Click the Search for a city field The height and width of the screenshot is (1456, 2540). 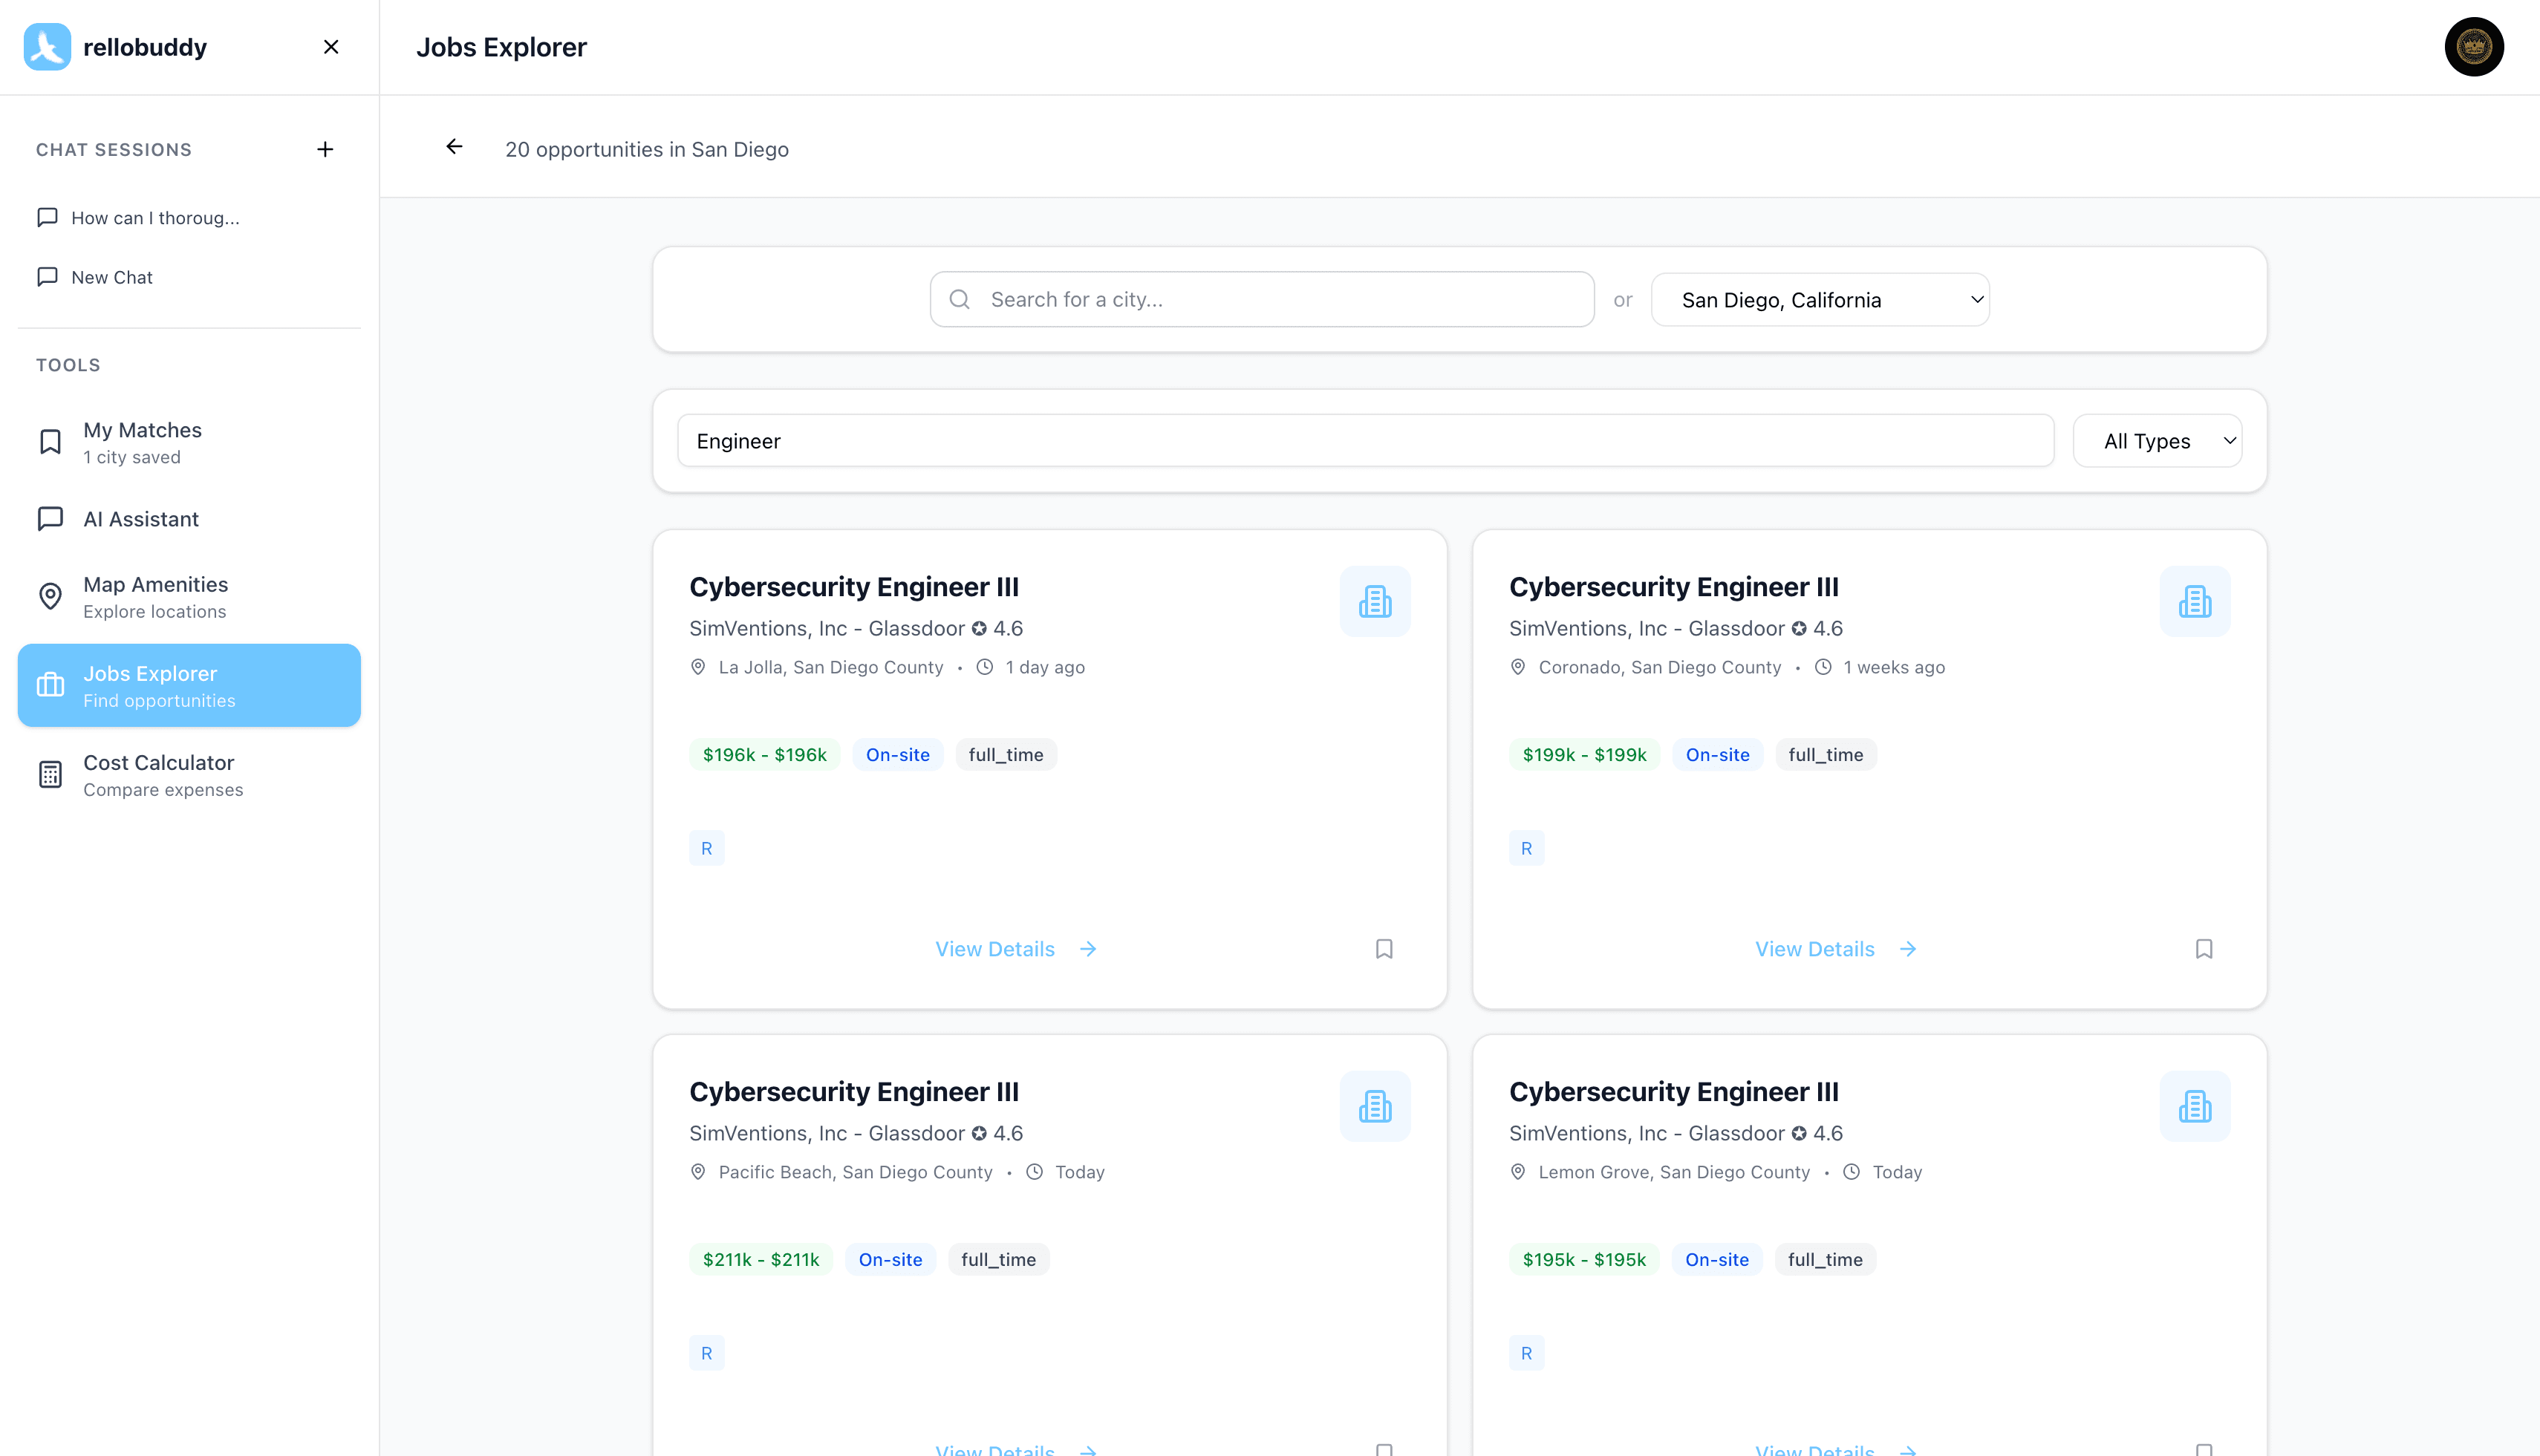pyautogui.click(x=1262, y=300)
